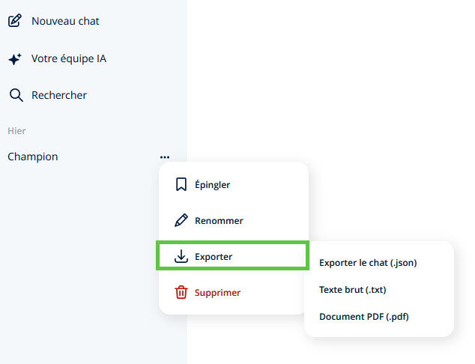This screenshot has height=364, width=475.
Task: Open the three-dots menu next to Champion
Action: pyautogui.click(x=165, y=157)
